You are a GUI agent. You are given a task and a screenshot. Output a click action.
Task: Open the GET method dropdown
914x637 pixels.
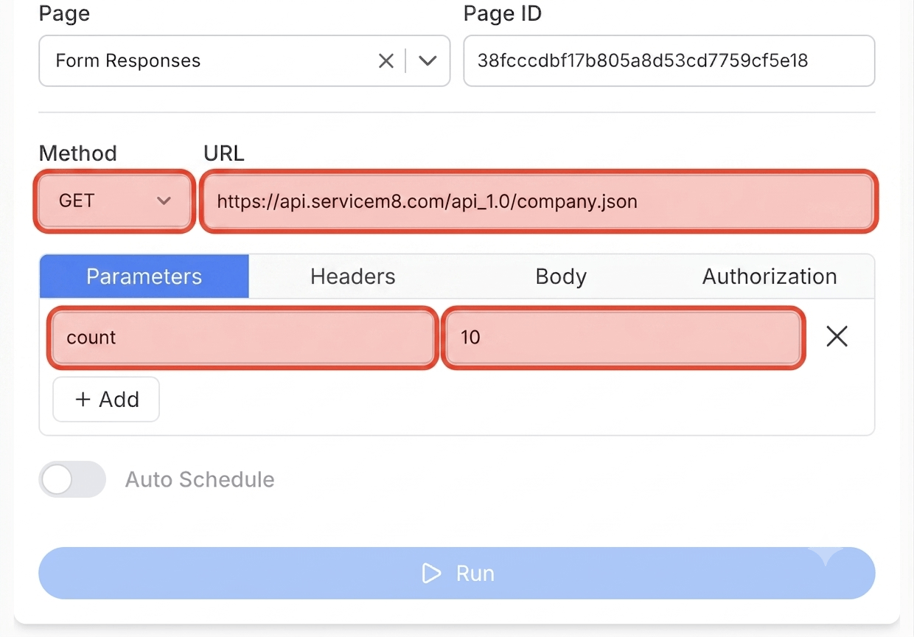[114, 201]
